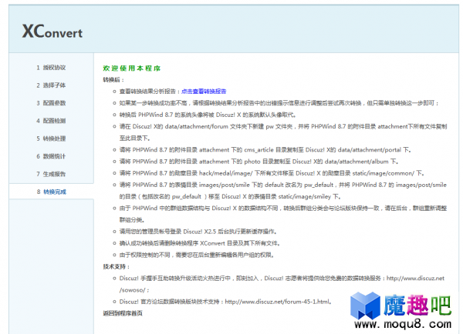Click the active step 8 转换完成
463x334 pixels.
click(x=52, y=192)
